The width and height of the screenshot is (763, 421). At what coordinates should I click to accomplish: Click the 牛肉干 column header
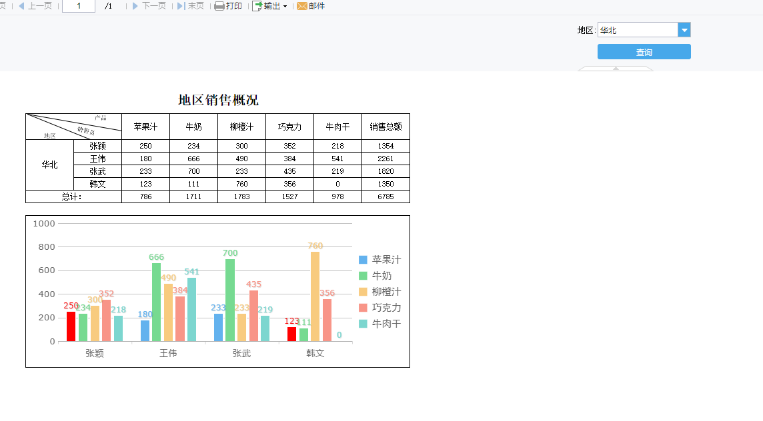click(x=337, y=127)
